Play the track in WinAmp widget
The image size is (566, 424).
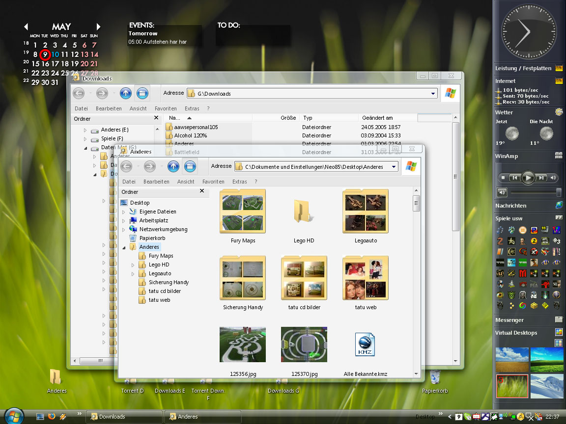tap(528, 178)
